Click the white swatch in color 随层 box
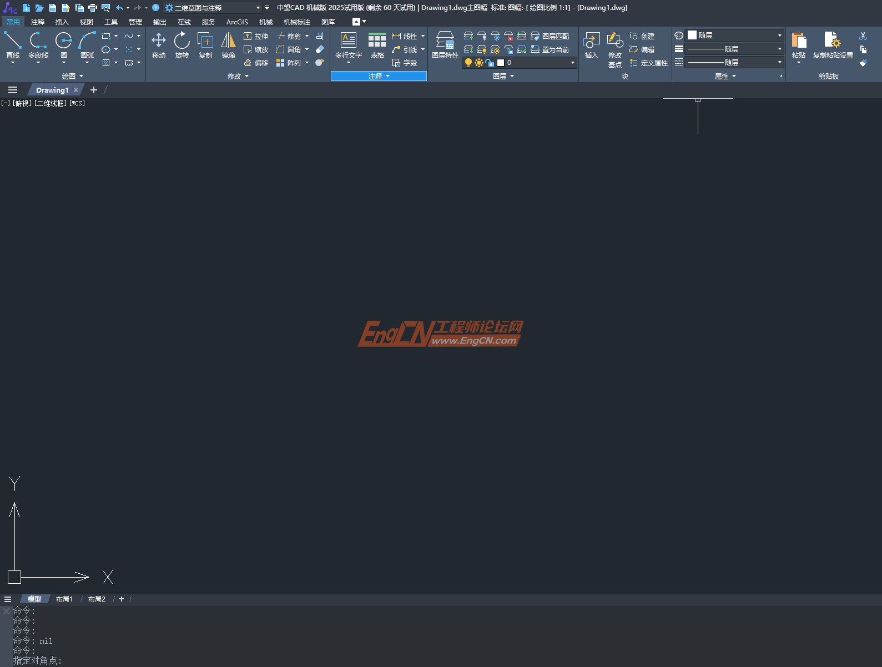882x667 pixels. [692, 36]
